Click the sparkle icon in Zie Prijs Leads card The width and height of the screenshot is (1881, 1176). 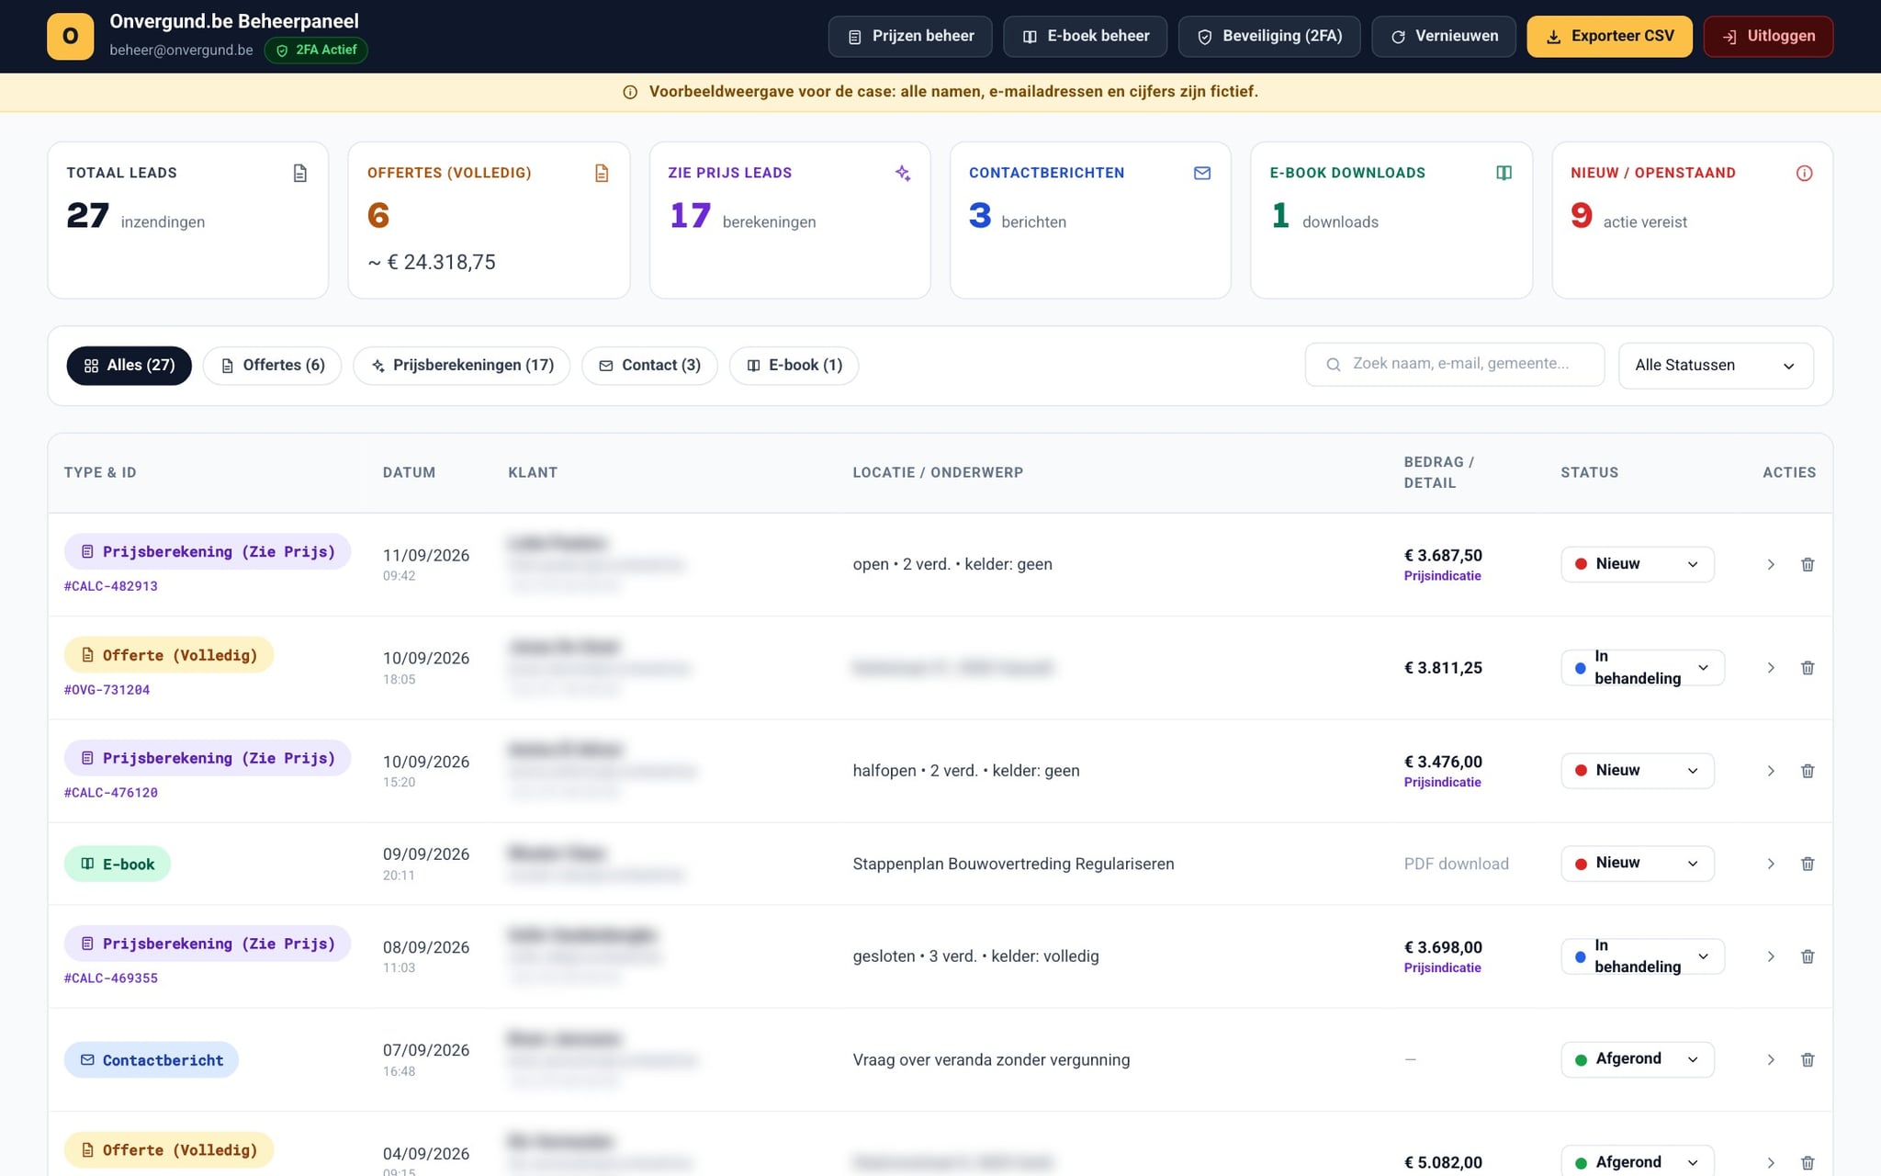point(903,173)
